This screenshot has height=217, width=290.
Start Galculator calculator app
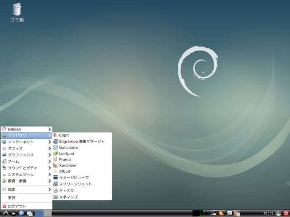82,147
